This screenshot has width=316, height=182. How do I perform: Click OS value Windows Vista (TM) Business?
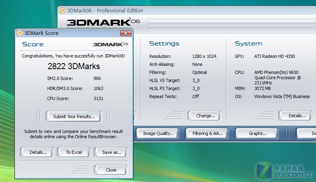click(x=282, y=96)
